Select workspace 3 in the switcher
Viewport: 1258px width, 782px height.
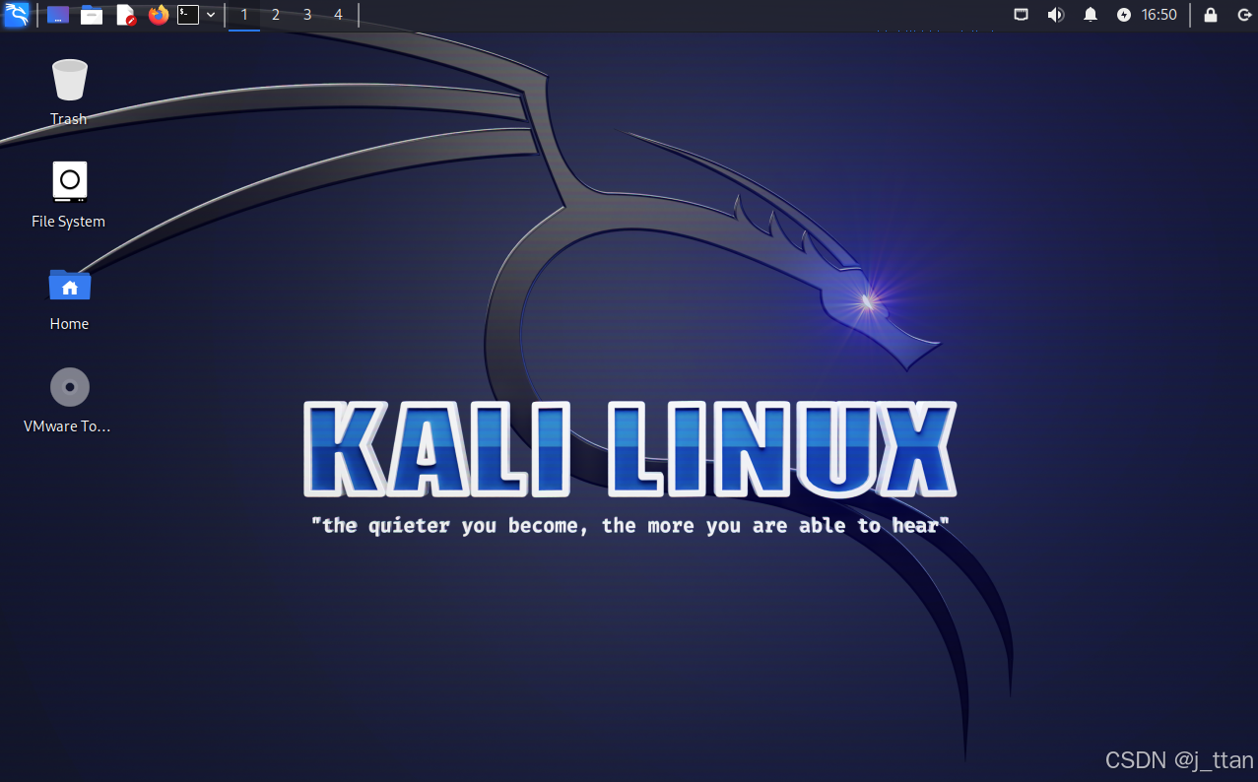point(306,15)
